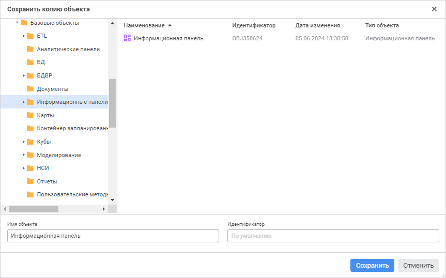This screenshot has height=278, width=446.
Task: Expand the Кубы folder node
Action: click(x=24, y=142)
